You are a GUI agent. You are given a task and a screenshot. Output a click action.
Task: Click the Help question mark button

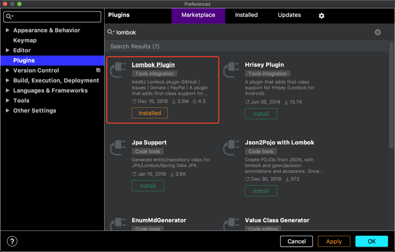(12, 242)
